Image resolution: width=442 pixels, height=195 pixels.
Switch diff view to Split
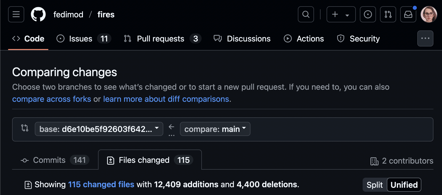click(375, 185)
